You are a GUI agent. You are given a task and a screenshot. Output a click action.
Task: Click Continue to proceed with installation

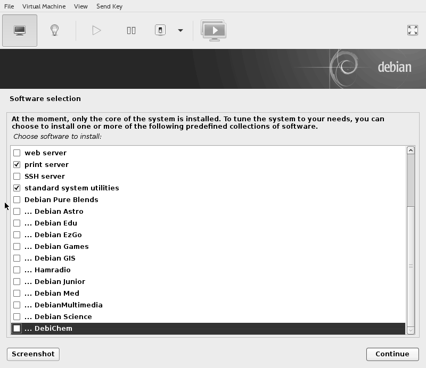(392, 354)
